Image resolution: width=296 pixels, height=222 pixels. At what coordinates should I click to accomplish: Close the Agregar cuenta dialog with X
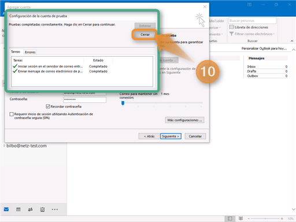coord(205,7)
